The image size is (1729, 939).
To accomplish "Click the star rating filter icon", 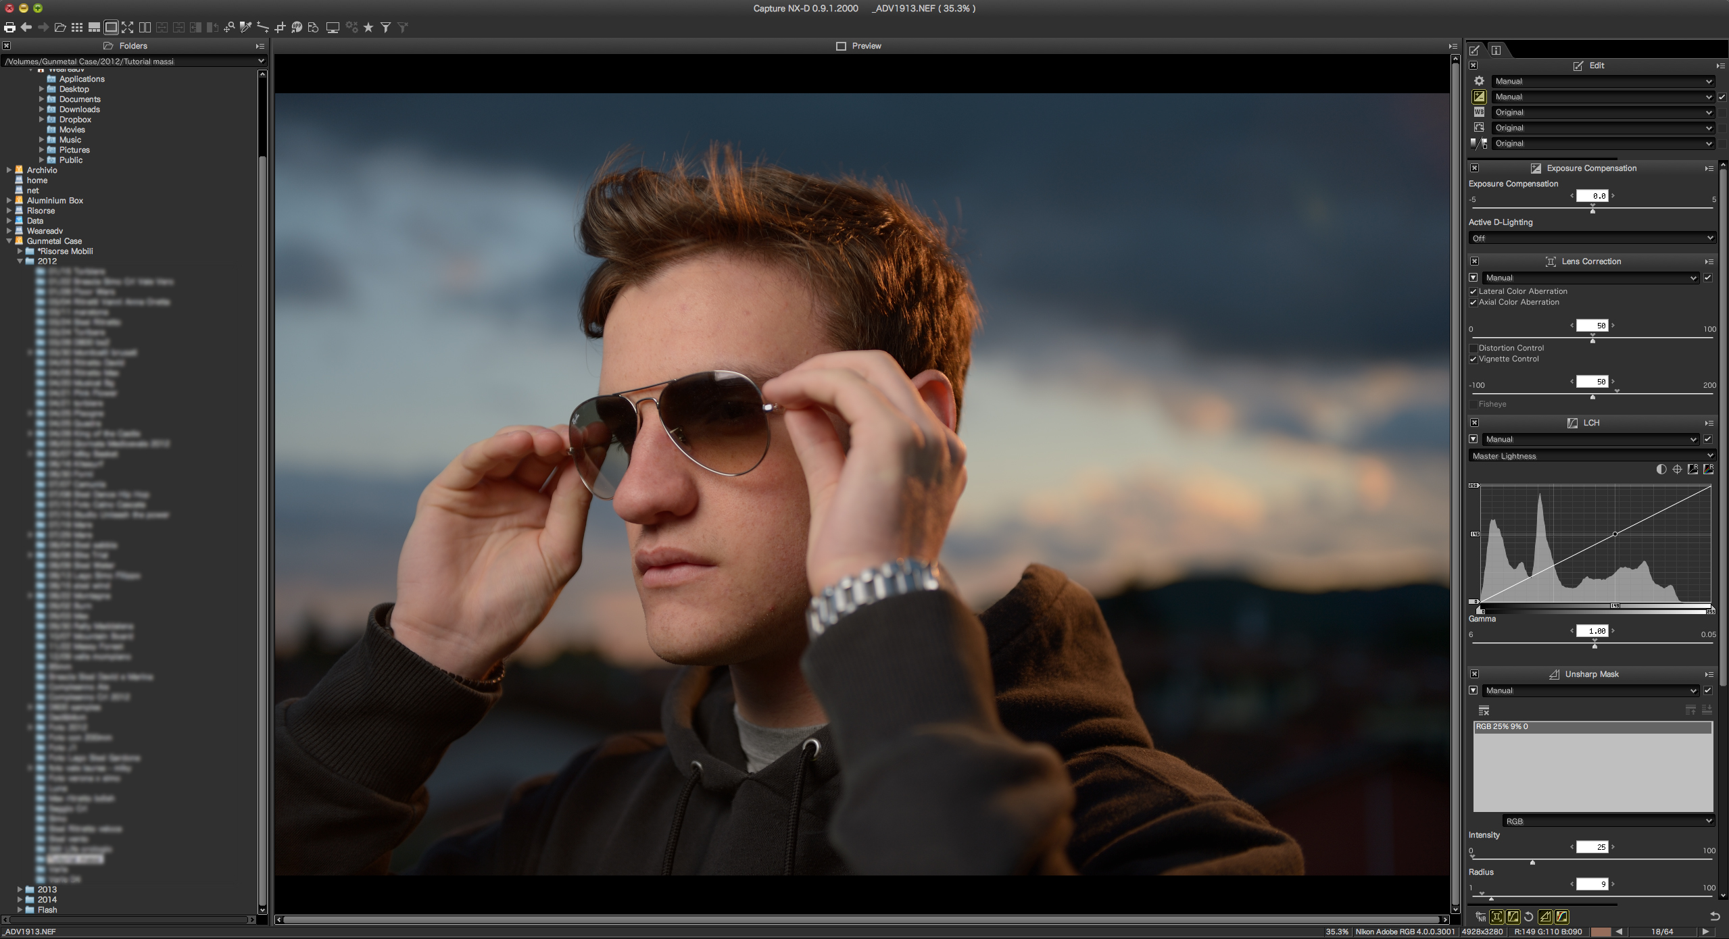I will 368,28.
